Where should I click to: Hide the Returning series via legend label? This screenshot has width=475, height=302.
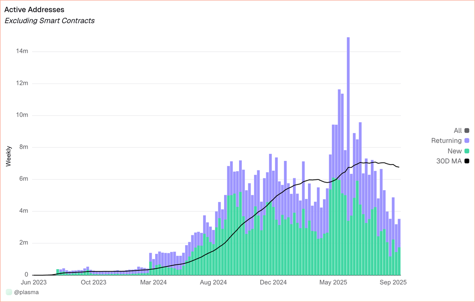pyautogui.click(x=446, y=141)
